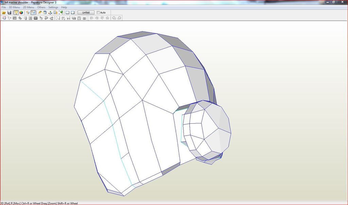348x205 pixels.
Task: Click the anchor axis icon
Action: point(50,13)
